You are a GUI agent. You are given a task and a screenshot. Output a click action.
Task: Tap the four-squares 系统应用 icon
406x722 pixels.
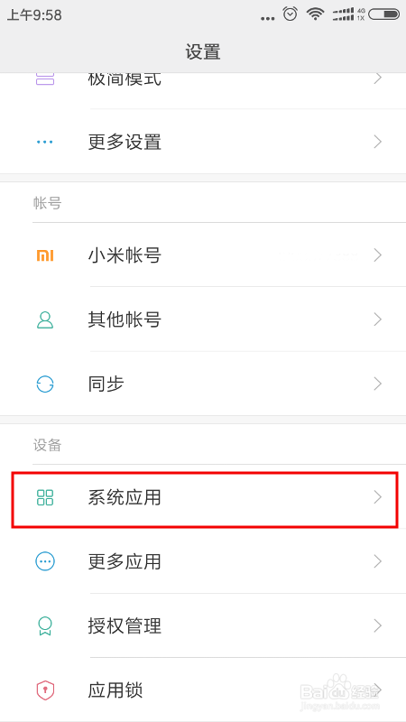click(x=45, y=498)
